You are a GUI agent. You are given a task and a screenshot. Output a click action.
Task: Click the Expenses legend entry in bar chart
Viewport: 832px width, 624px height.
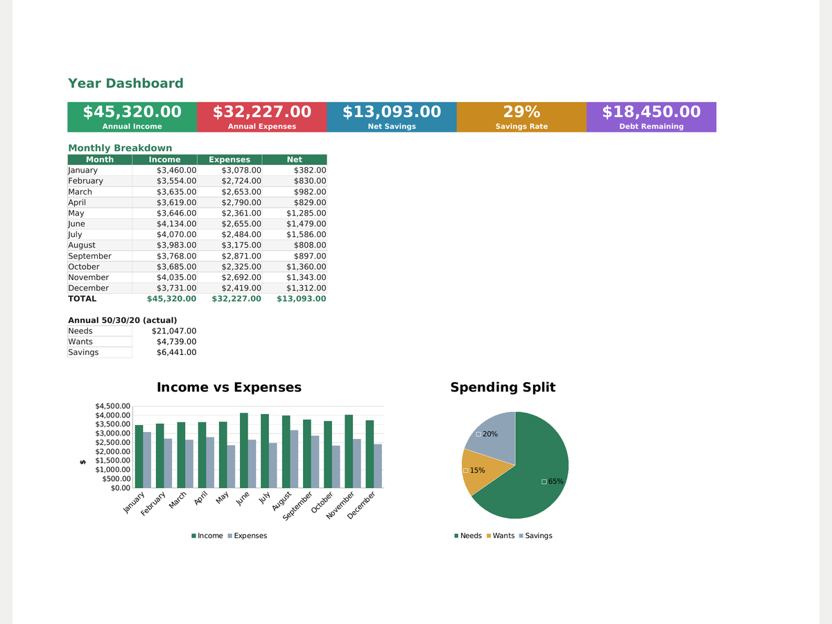[x=247, y=536]
